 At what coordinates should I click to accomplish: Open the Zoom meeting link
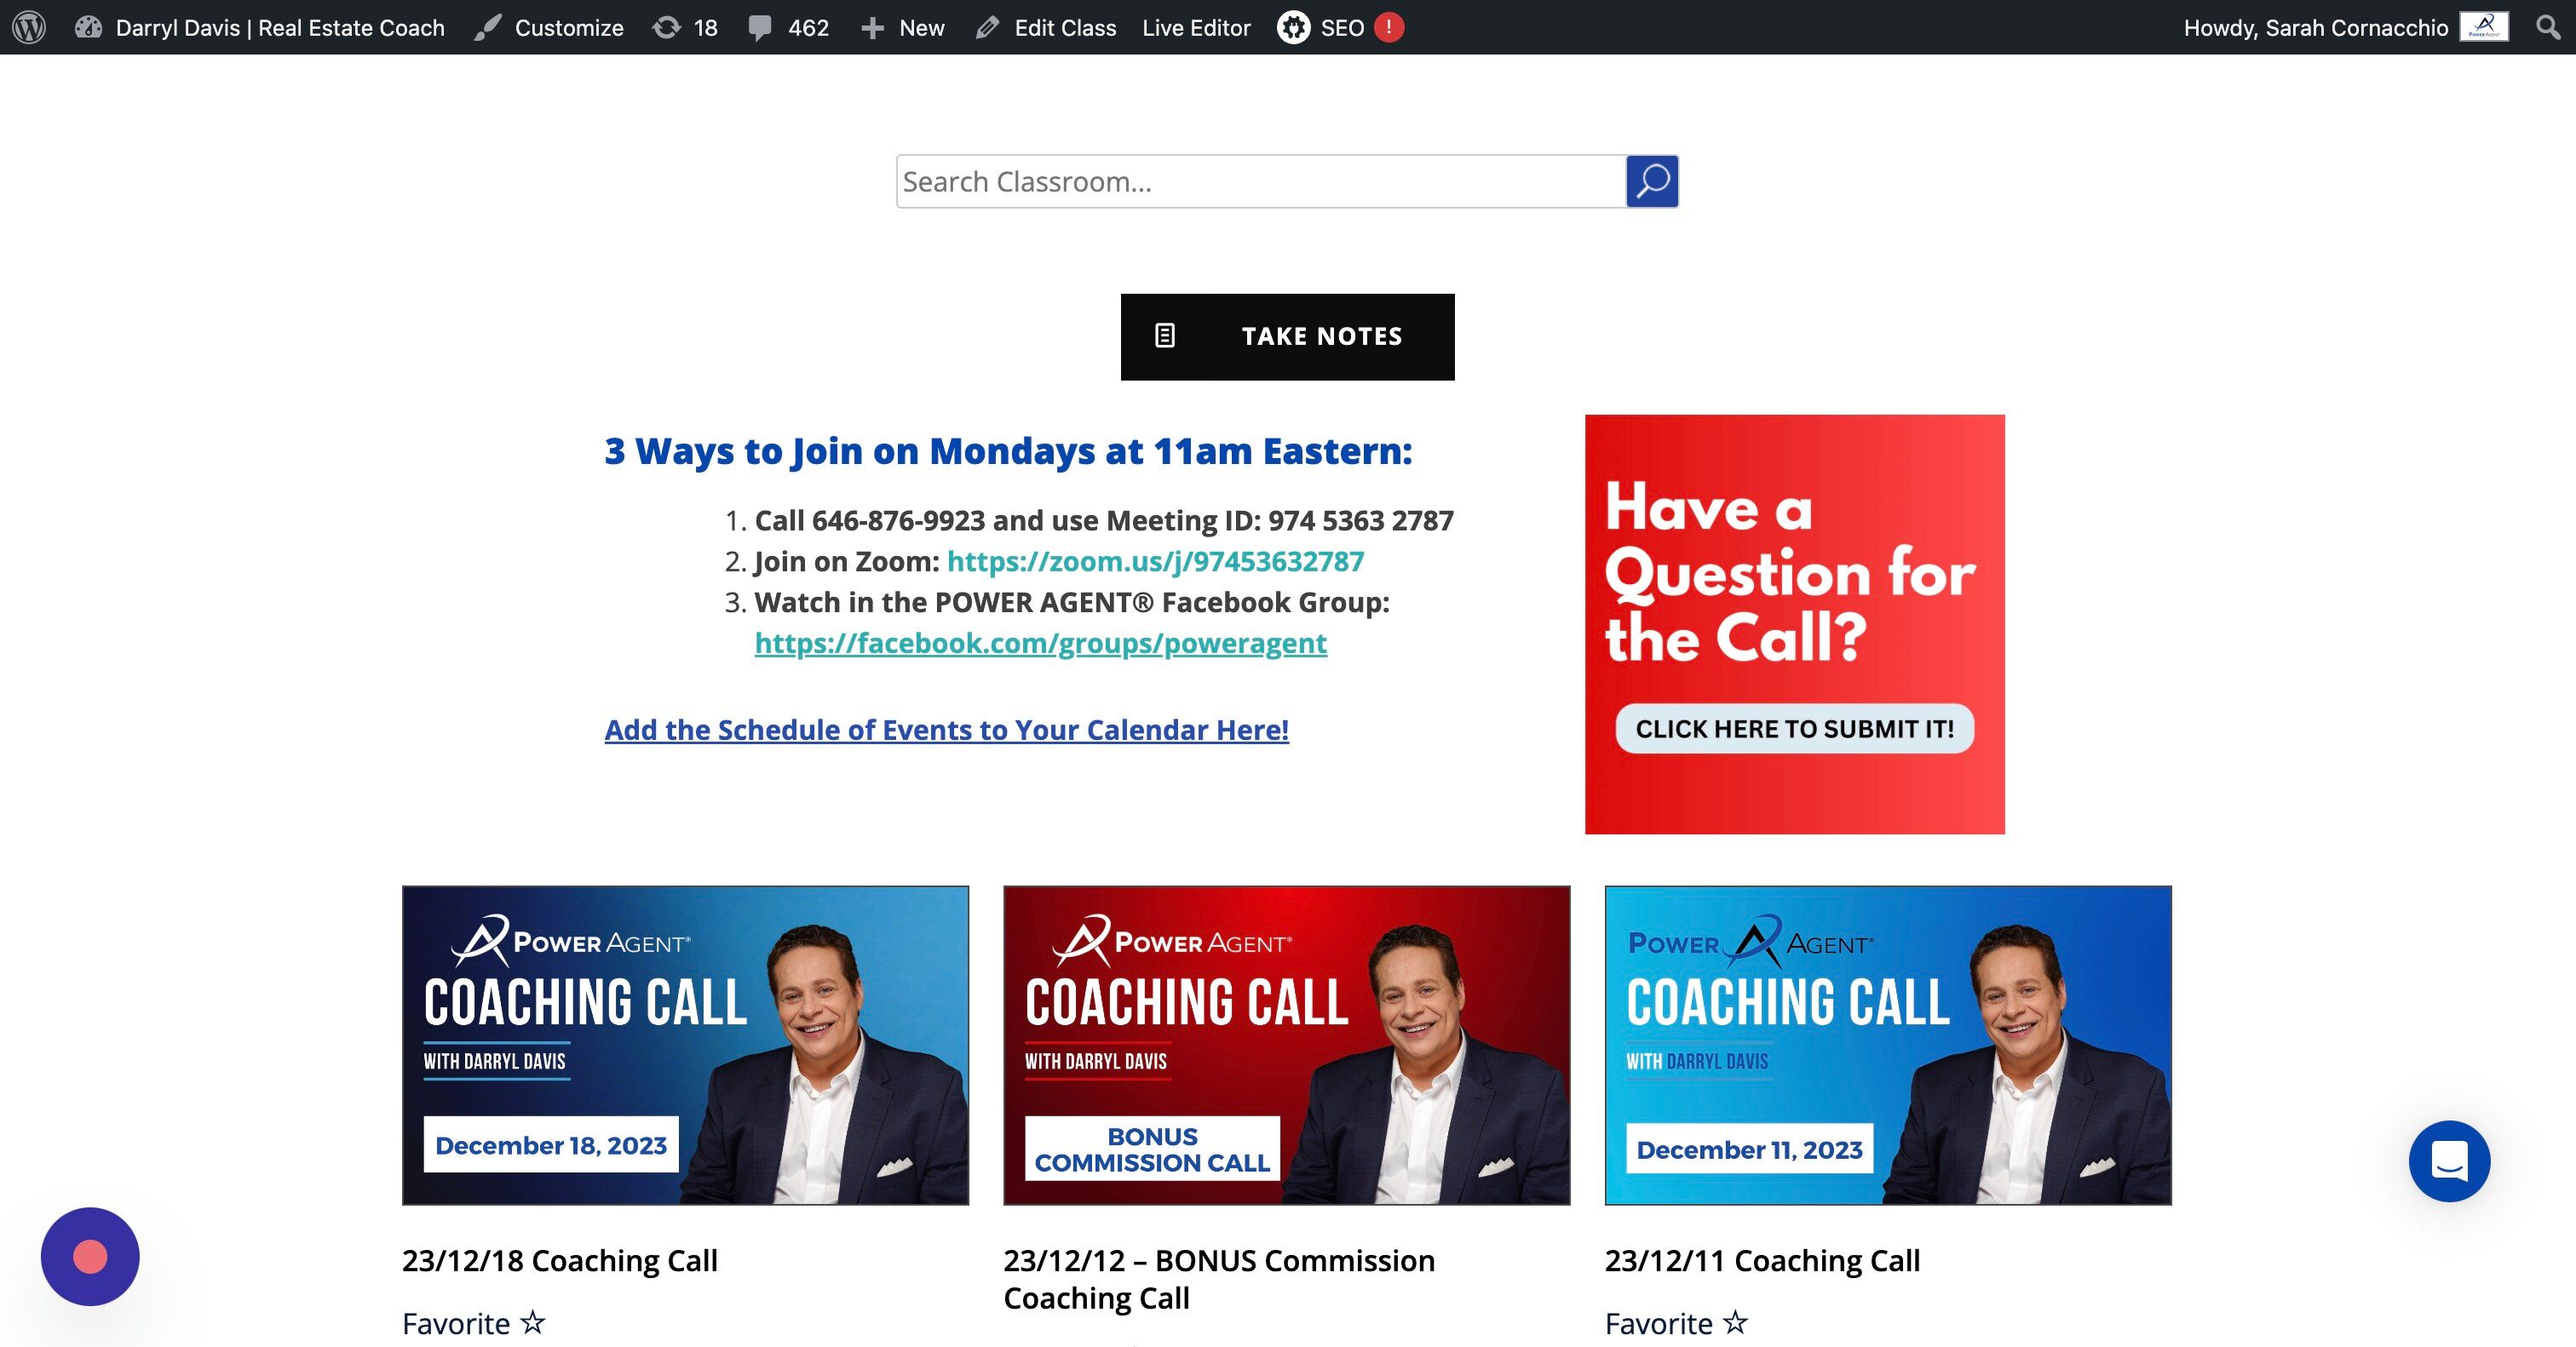(1155, 562)
